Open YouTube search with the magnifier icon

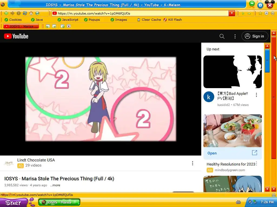(222, 36)
